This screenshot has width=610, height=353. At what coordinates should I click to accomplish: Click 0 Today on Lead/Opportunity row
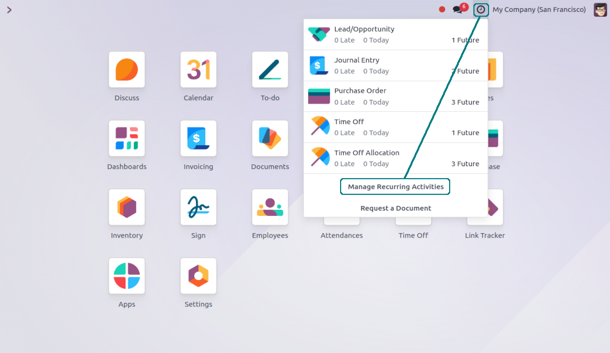[x=376, y=40]
